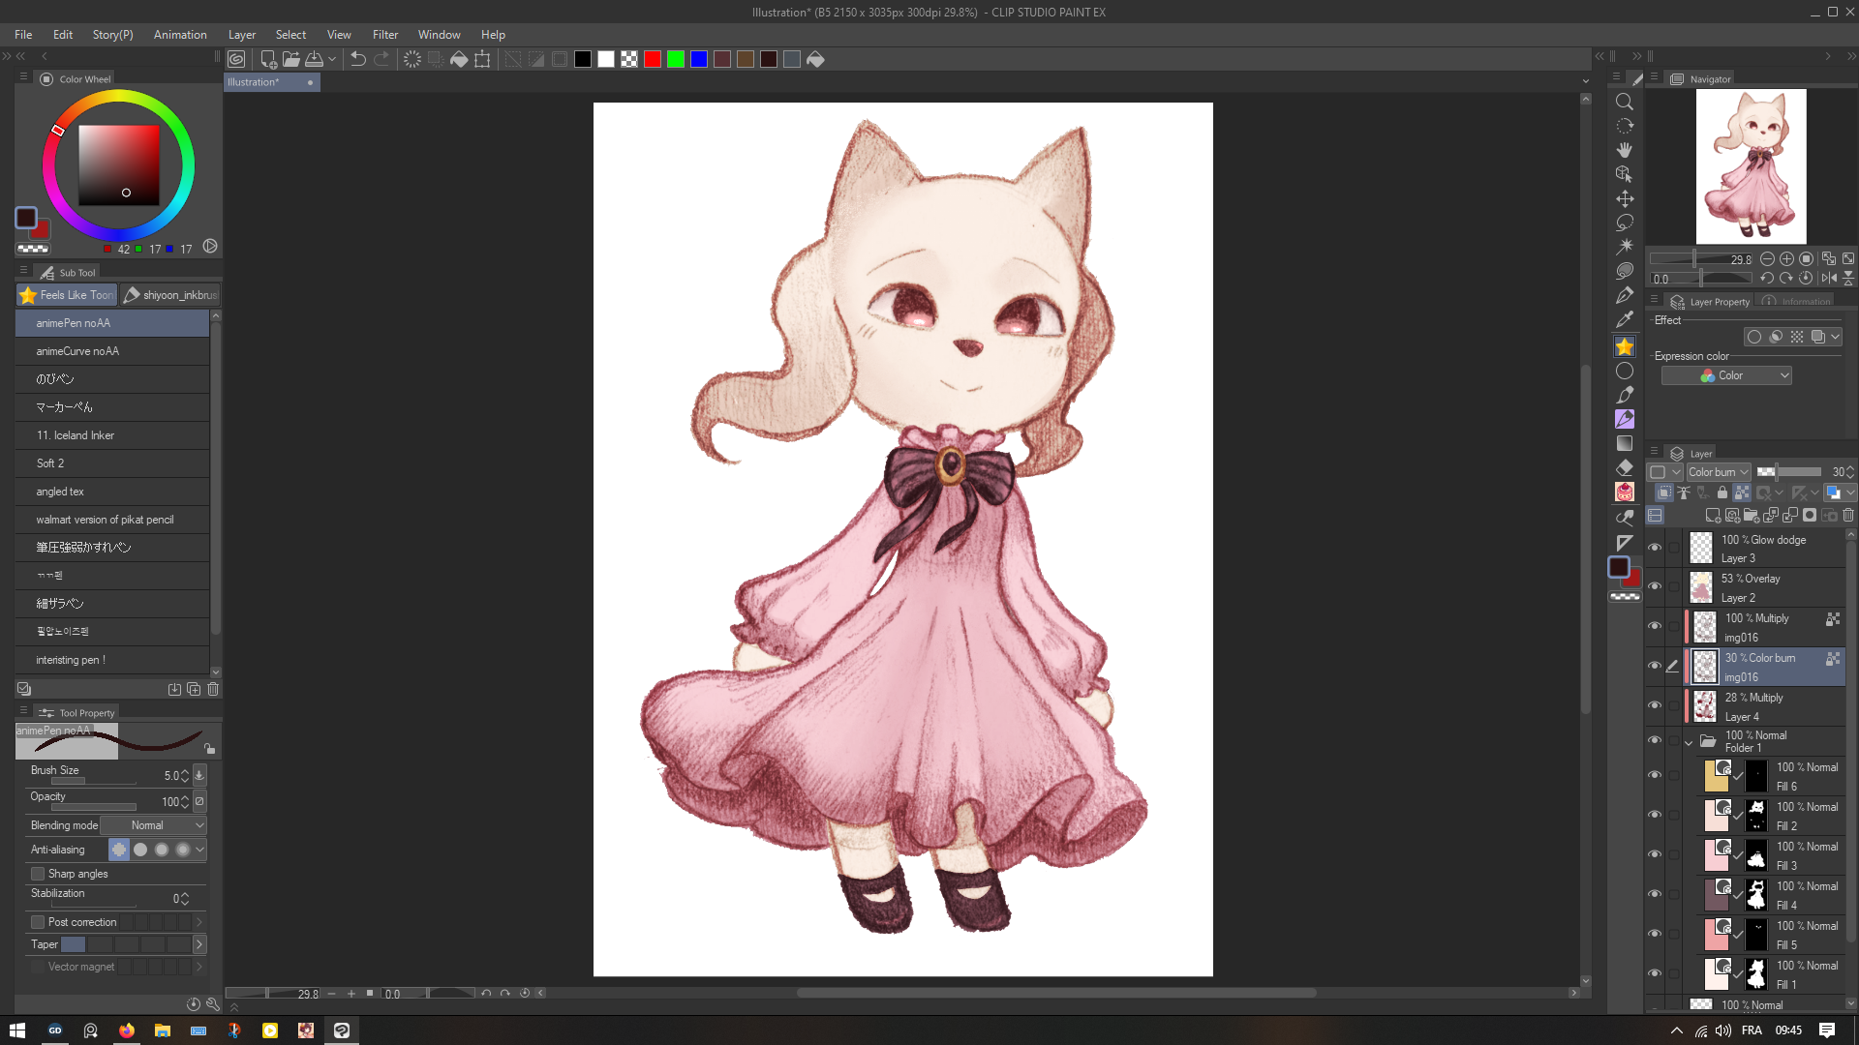Image resolution: width=1859 pixels, height=1045 pixels.
Task: Click the Navigator preview thumbnail
Action: (x=1751, y=166)
